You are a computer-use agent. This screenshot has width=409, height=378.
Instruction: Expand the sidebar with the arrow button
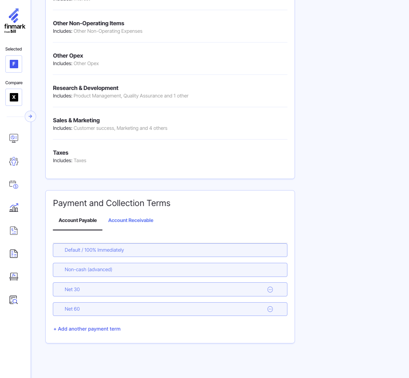click(x=30, y=117)
